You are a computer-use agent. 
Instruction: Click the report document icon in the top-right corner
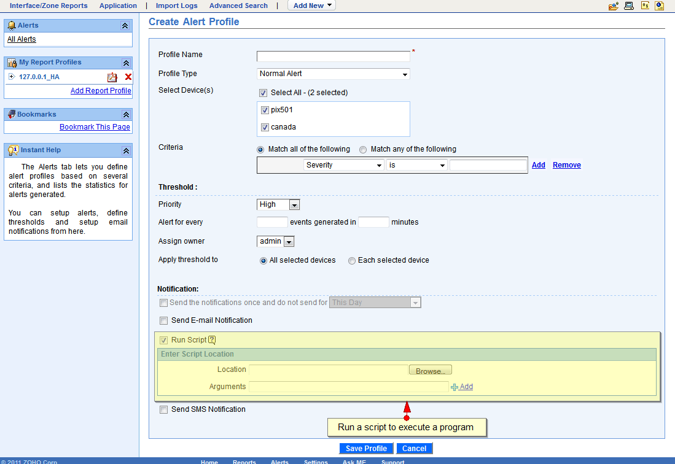point(660,6)
